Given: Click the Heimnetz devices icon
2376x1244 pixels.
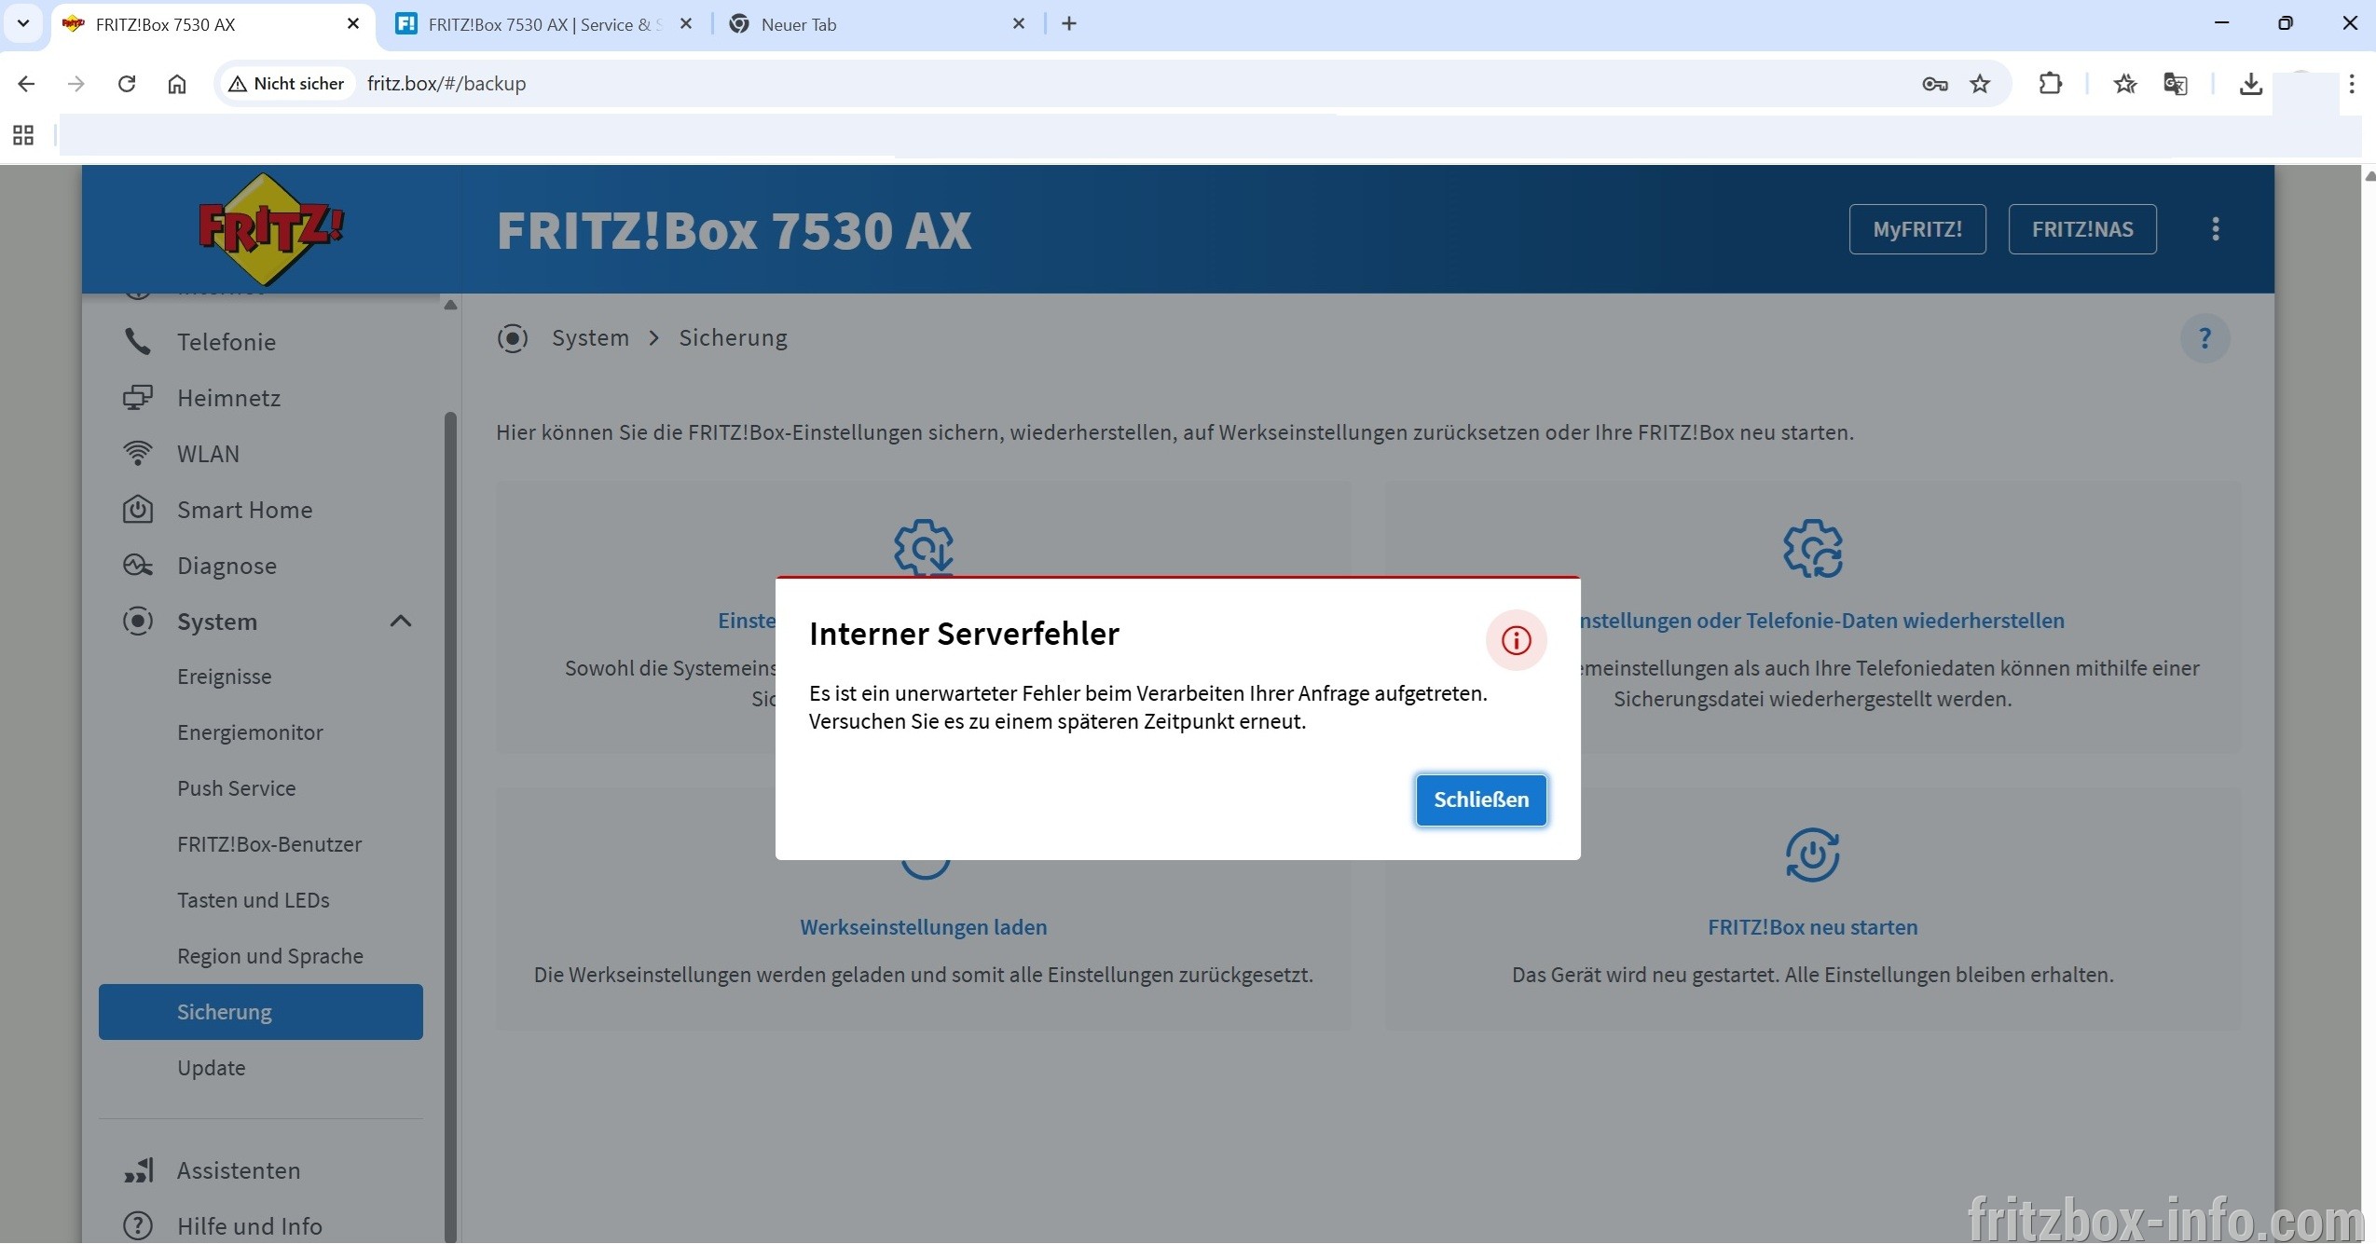Looking at the screenshot, I should click(x=138, y=398).
